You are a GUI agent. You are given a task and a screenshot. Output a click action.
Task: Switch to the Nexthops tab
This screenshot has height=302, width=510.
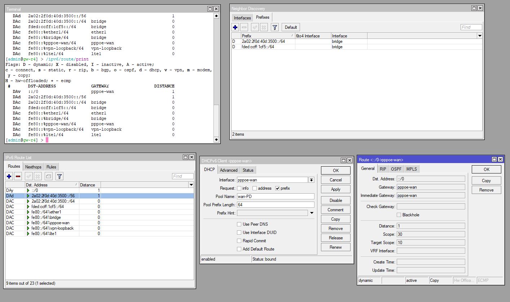pyautogui.click(x=33, y=167)
